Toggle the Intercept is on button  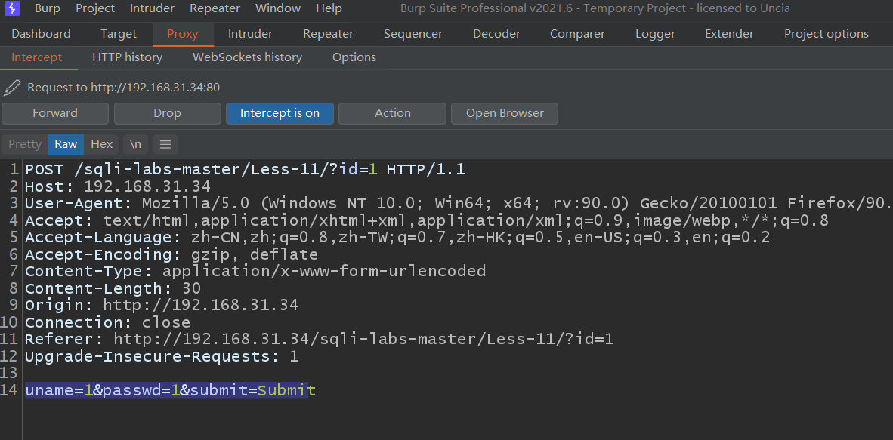280,113
